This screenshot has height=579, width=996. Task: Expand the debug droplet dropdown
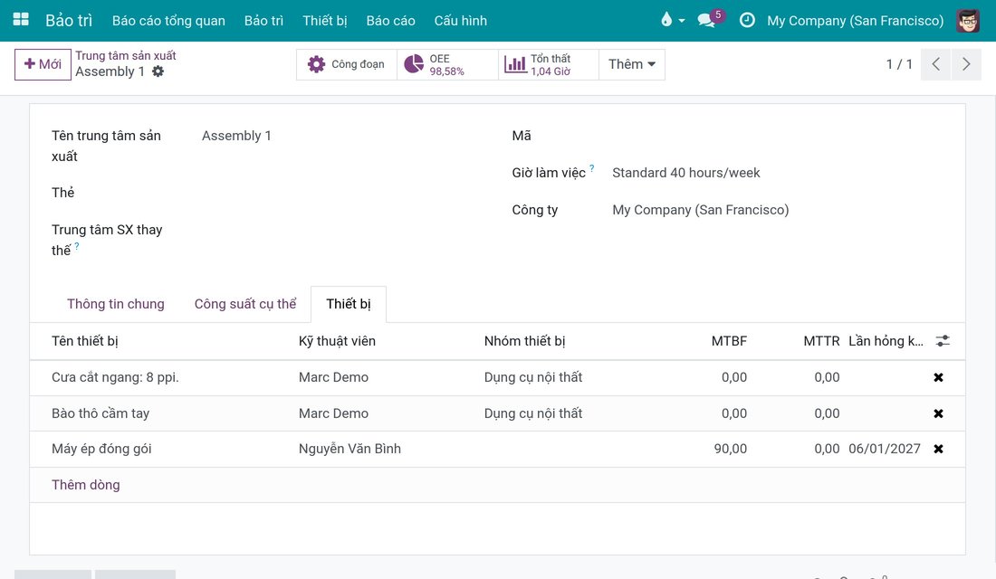pyautogui.click(x=673, y=20)
